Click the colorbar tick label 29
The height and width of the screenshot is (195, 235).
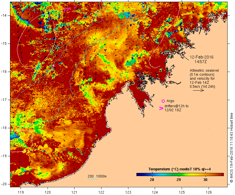(x=179, y=180)
